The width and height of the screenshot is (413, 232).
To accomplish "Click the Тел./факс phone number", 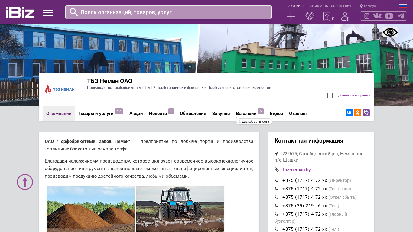I will (x=305, y=189).
